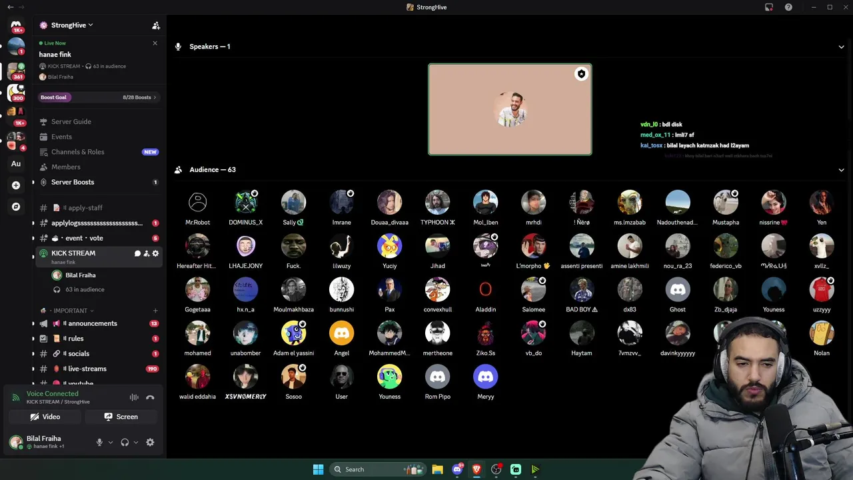This screenshot has width=853, height=480.
Task: Open Meryy audience member avatar
Action: pos(485,377)
